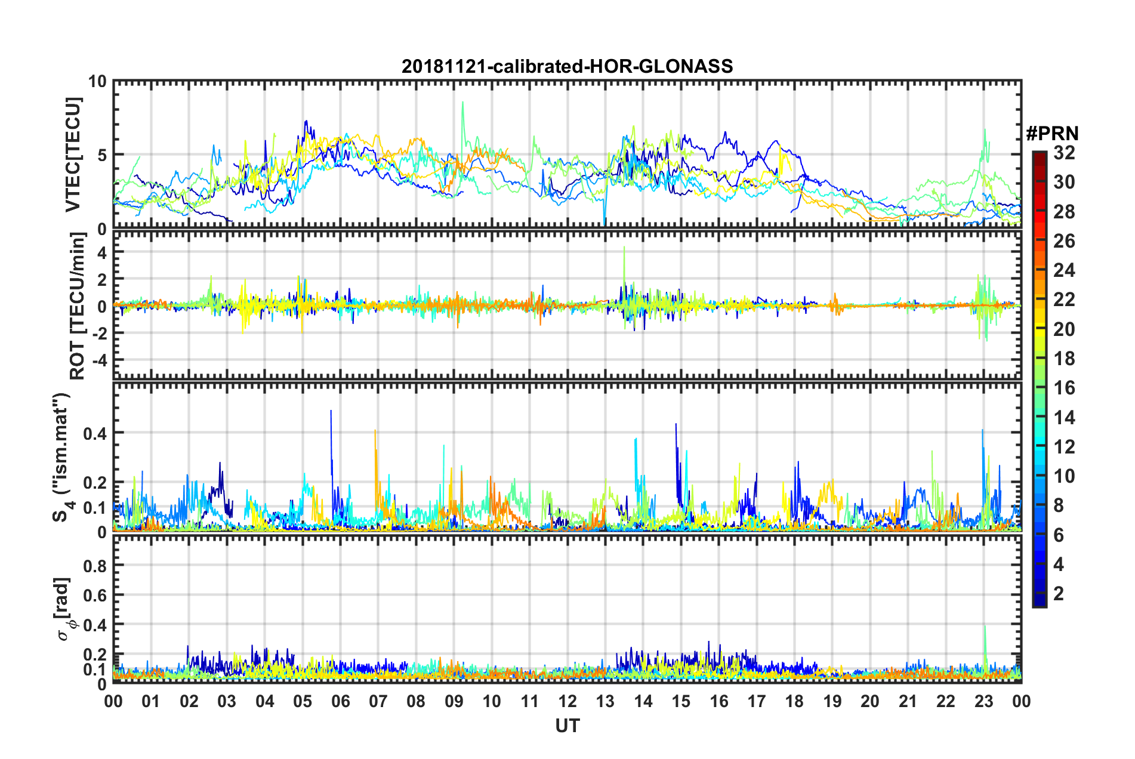Click sigma phi y-axis tick label 0.8
The height and width of the screenshot is (759, 1135).
coord(95,565)
